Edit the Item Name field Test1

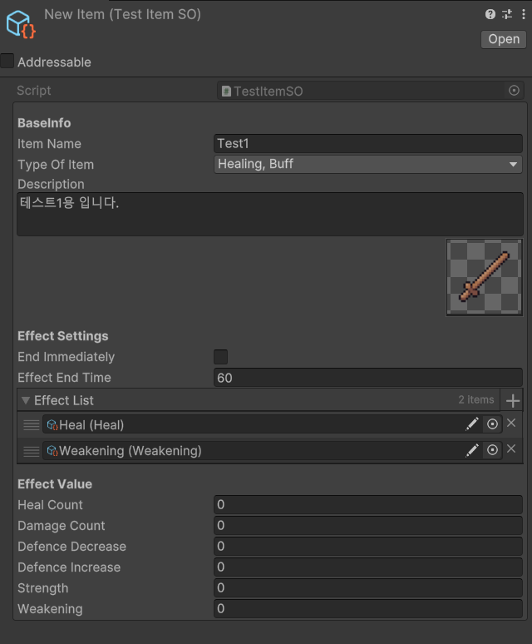coord(368,143)
